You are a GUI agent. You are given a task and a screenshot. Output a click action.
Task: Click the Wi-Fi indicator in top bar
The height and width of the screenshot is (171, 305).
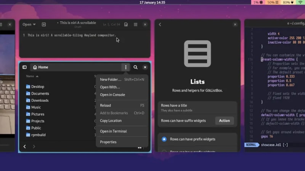300,2
